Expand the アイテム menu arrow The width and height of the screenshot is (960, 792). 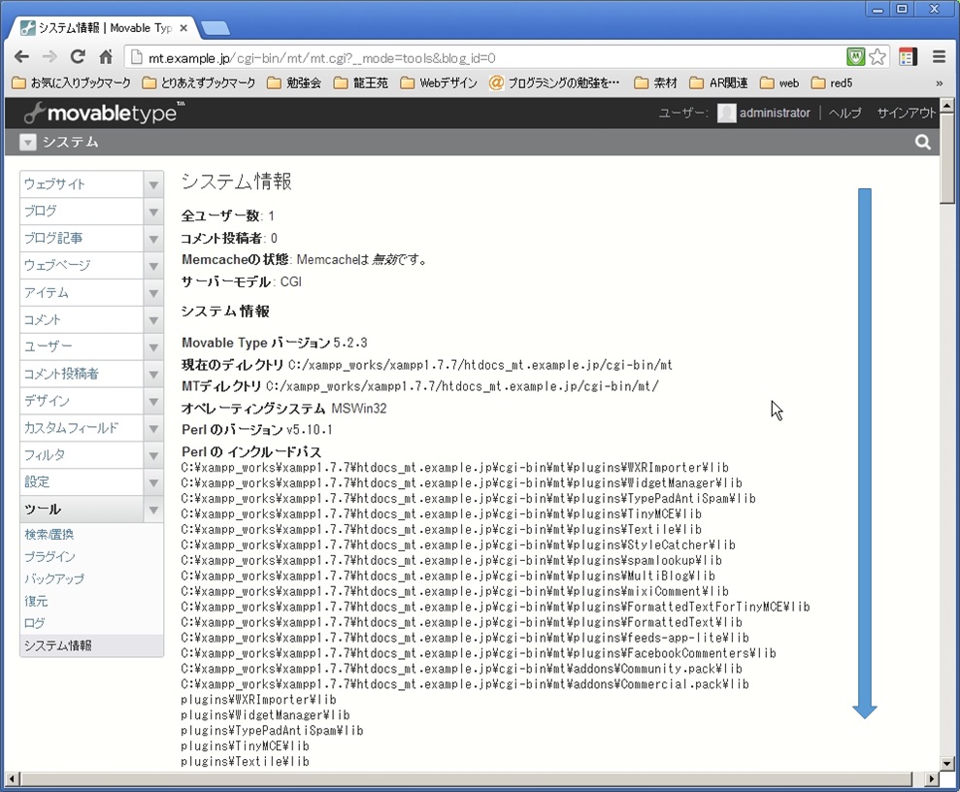tap(153, 292)
